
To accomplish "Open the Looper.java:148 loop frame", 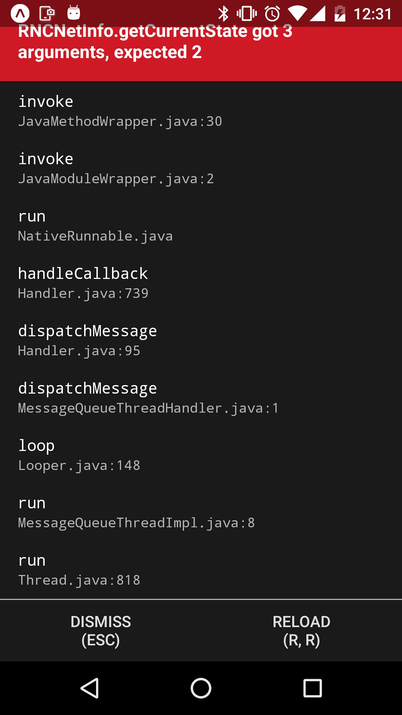I will (79, 455).
